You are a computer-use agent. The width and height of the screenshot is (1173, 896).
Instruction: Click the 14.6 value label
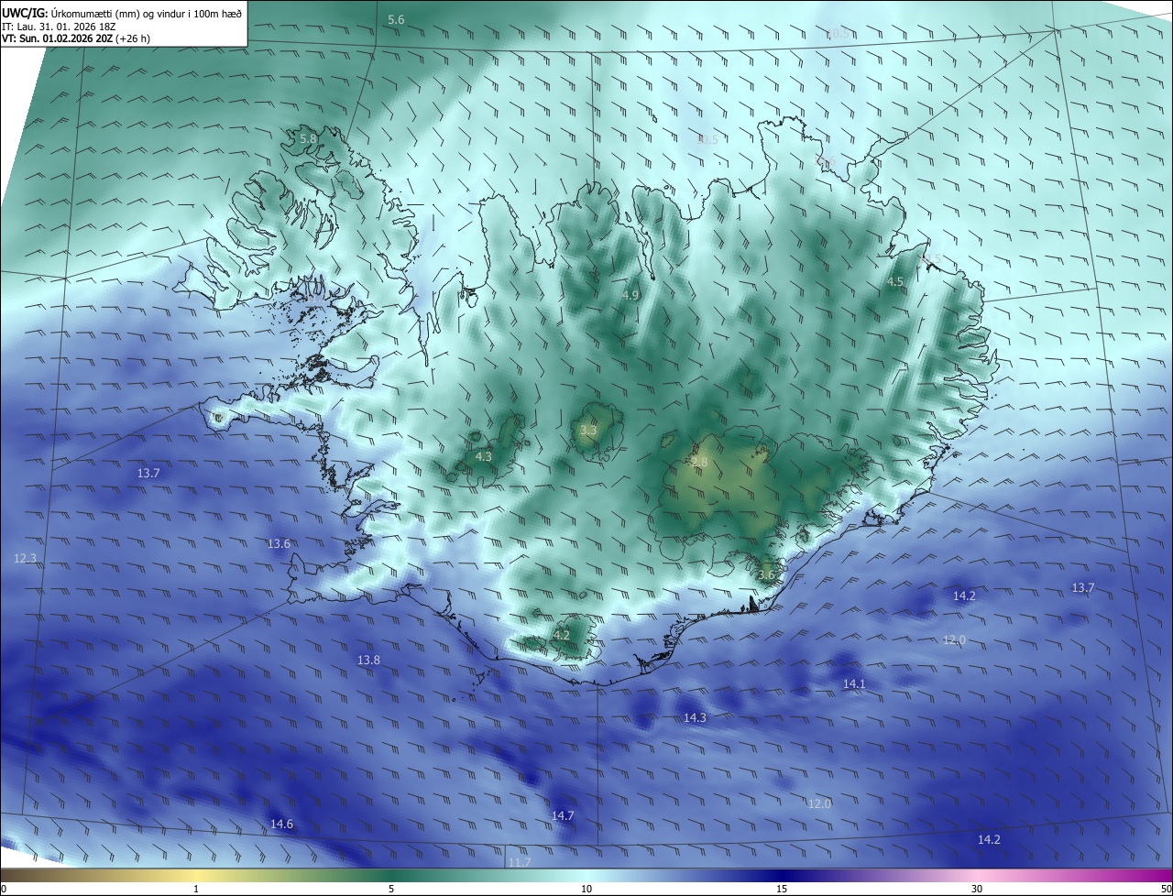[x=281, y=824]
